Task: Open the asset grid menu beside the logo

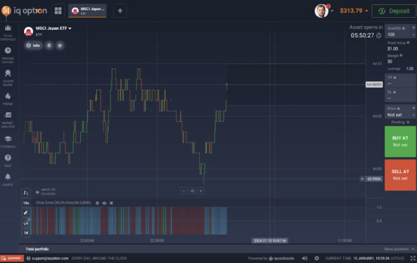Action: pos(58,11)
